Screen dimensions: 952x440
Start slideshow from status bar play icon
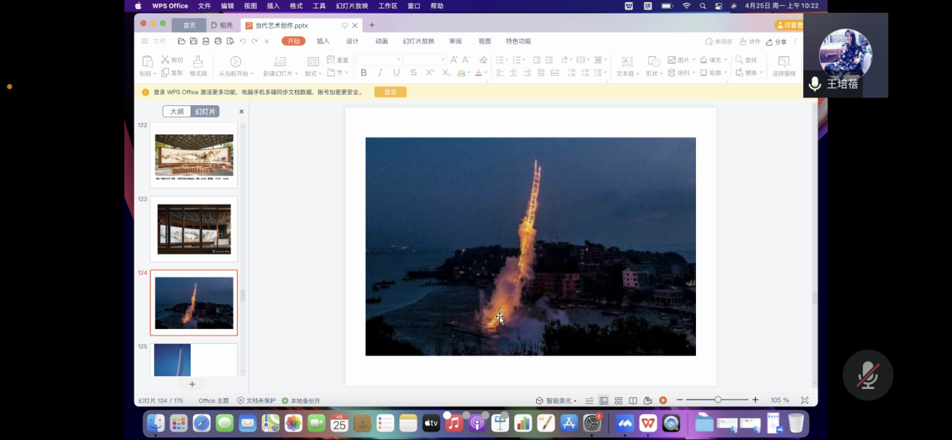click(663, 400)
